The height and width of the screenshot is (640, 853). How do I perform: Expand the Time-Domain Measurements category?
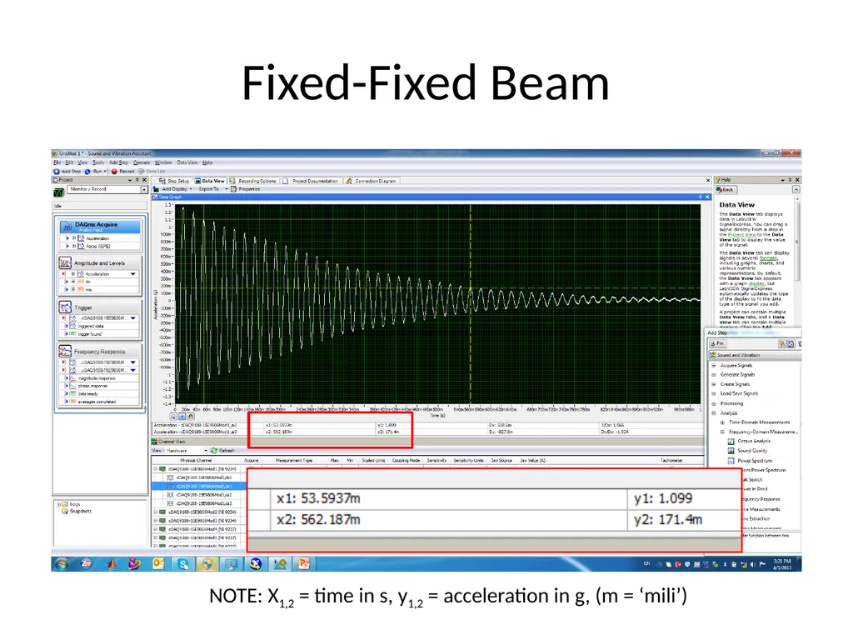click(722, 422)
